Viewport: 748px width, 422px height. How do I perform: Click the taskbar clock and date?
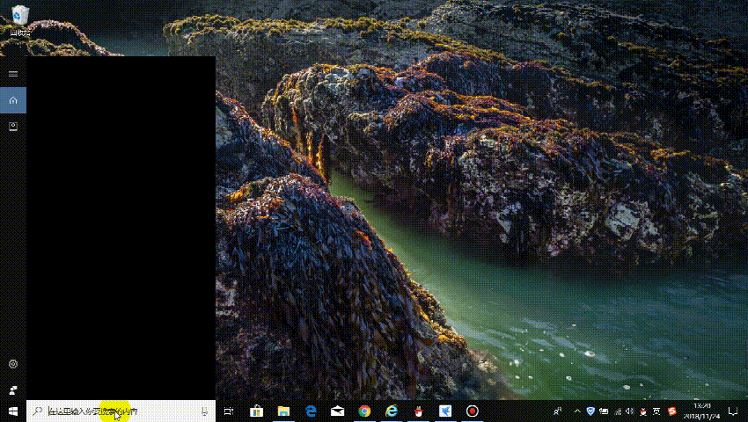(x=702, y=411)
